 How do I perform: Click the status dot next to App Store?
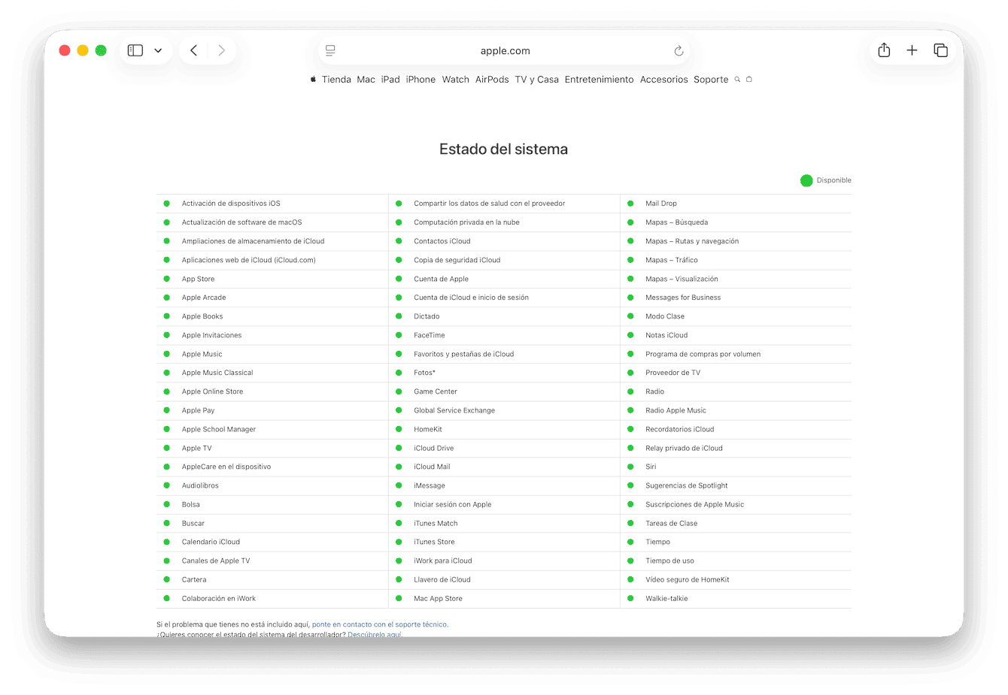click(x=167, y=279)
